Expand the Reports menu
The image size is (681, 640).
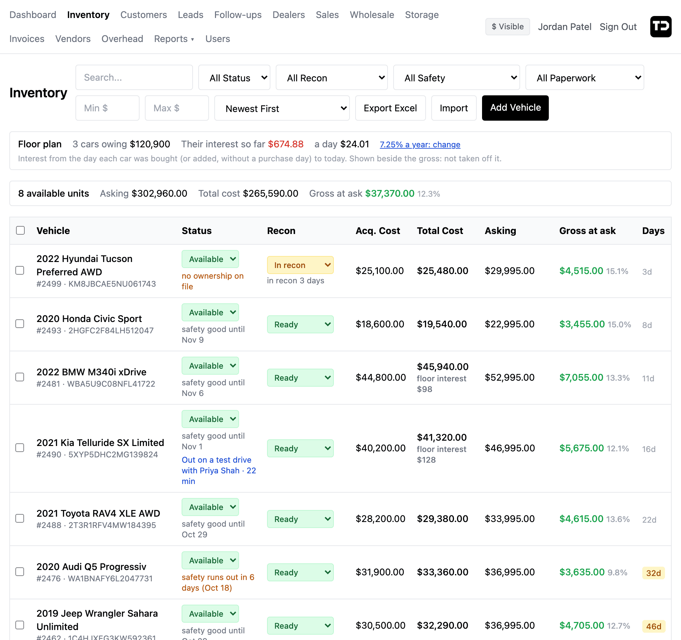[x=174, y=39]
